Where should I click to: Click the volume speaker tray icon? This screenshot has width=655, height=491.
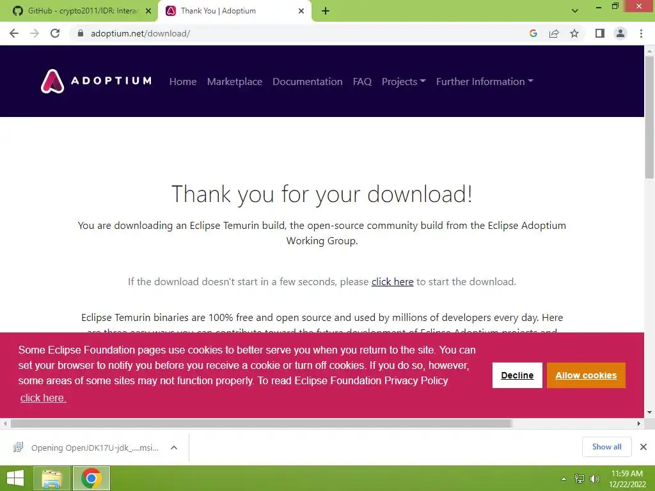pos(595,478)
